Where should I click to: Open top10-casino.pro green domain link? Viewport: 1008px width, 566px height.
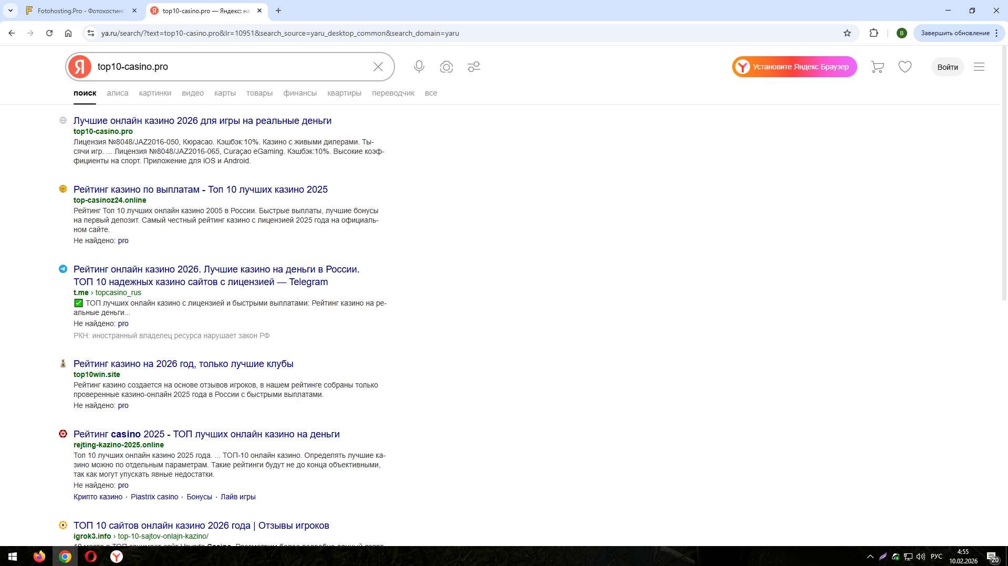pos(103,131)
